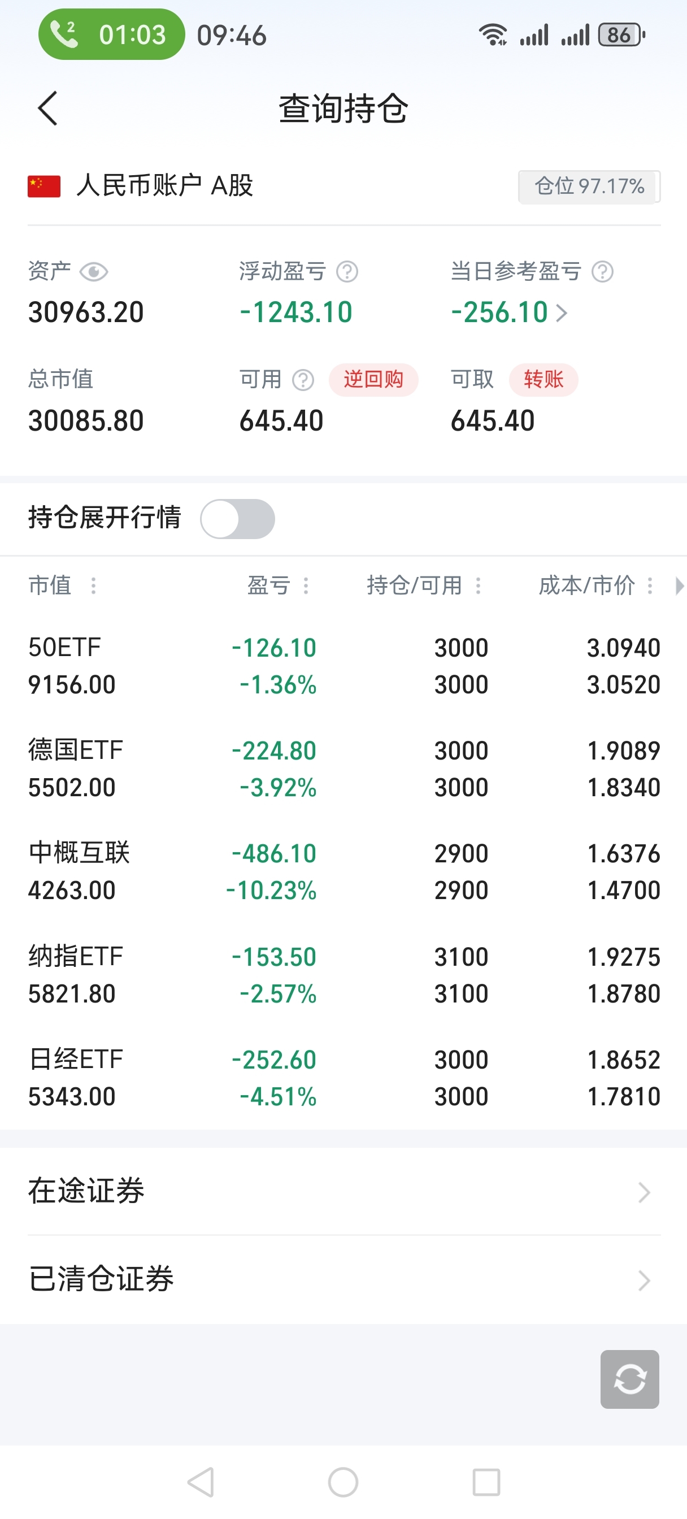Select the 中概互联 holding row
Image resolution: width=687 pixels, height=1519 pixels.
tap(343, 871)
